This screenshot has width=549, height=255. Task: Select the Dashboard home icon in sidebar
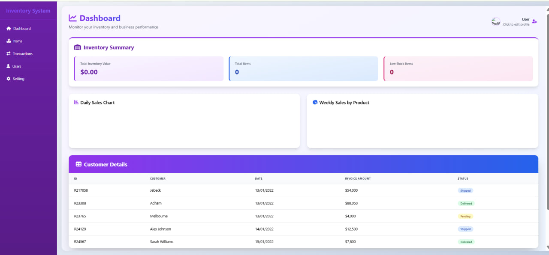click(x=9, y=28)
